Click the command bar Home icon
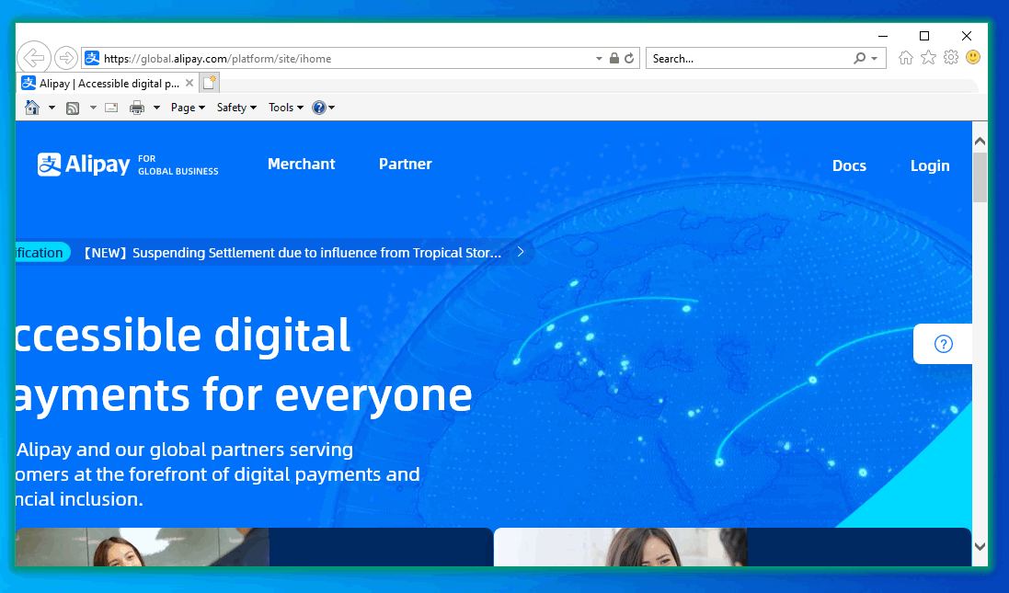The height and width of the screenshot is (593, 1009). [31, 108]
